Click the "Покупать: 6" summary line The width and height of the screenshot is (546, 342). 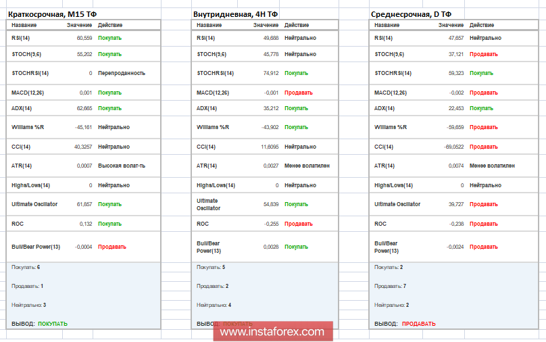[26, 267]
